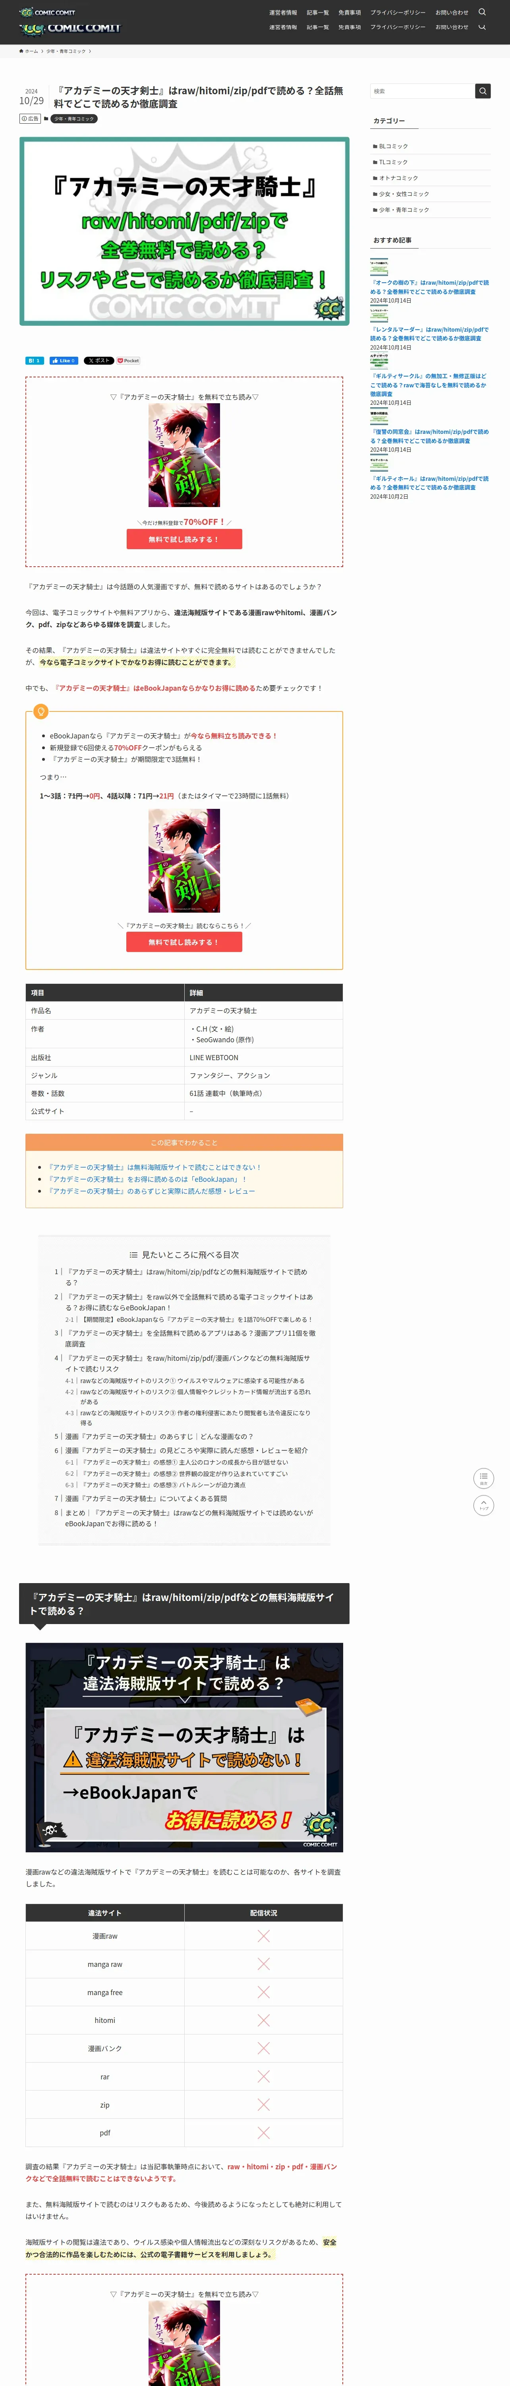The width and height of the screenshot is (510, 2386).
Task: Share the article via X ポスト button
Action: tap(99, 360)
